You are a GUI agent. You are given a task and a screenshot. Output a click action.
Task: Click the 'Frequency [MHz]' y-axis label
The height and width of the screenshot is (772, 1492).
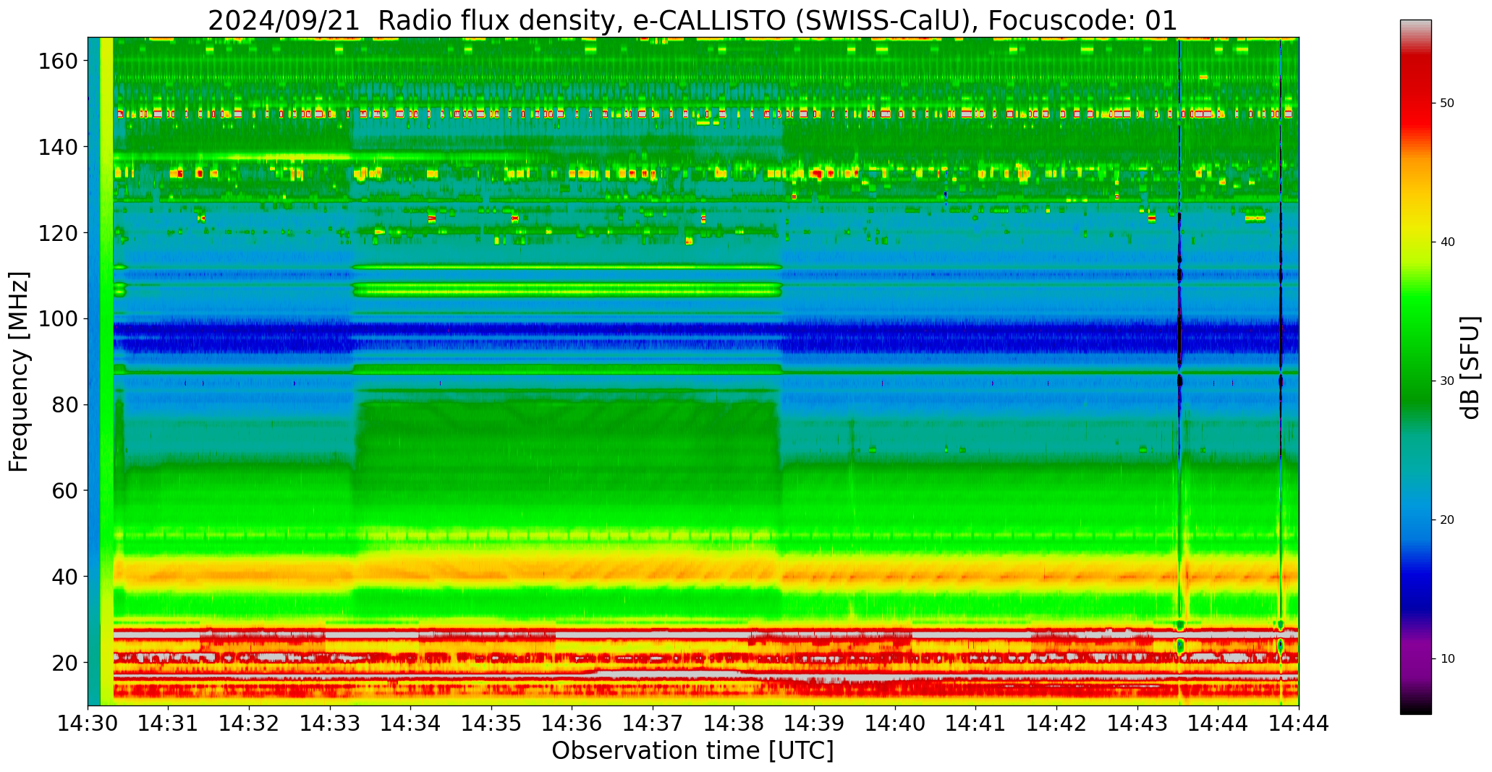(19, 372)
